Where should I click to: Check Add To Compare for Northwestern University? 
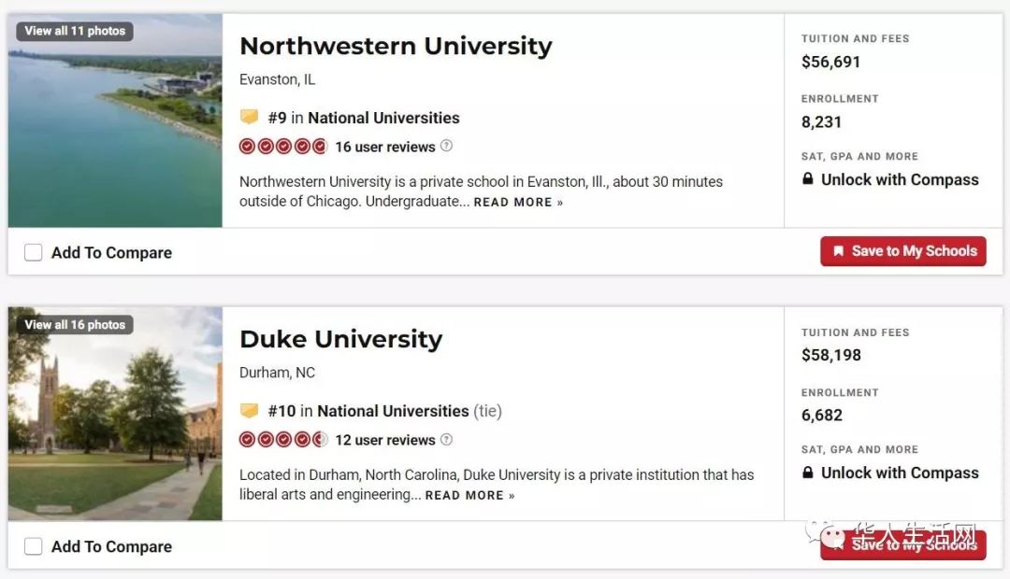tap(34, 252)
